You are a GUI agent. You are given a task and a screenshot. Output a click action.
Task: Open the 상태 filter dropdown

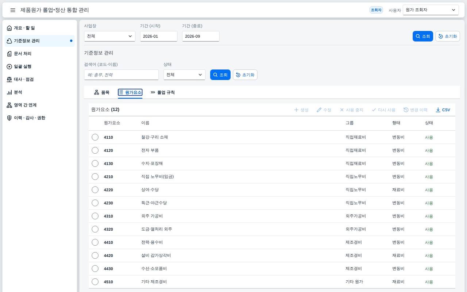[184, 75]
